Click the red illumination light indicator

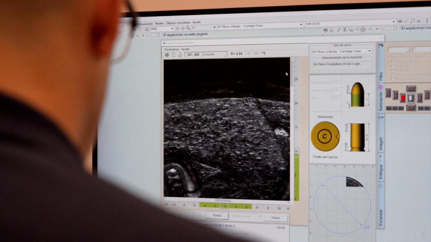point(403,98)
